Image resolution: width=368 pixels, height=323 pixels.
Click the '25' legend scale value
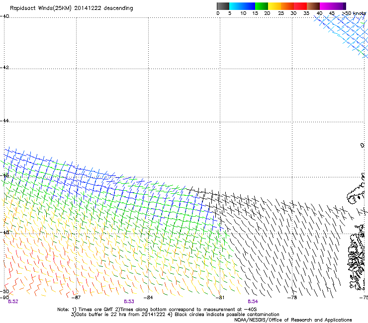pos(281,13)
